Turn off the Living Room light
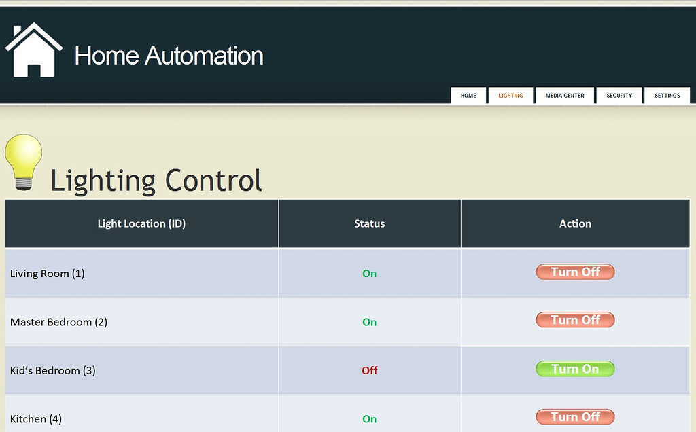 click(575, 272)
